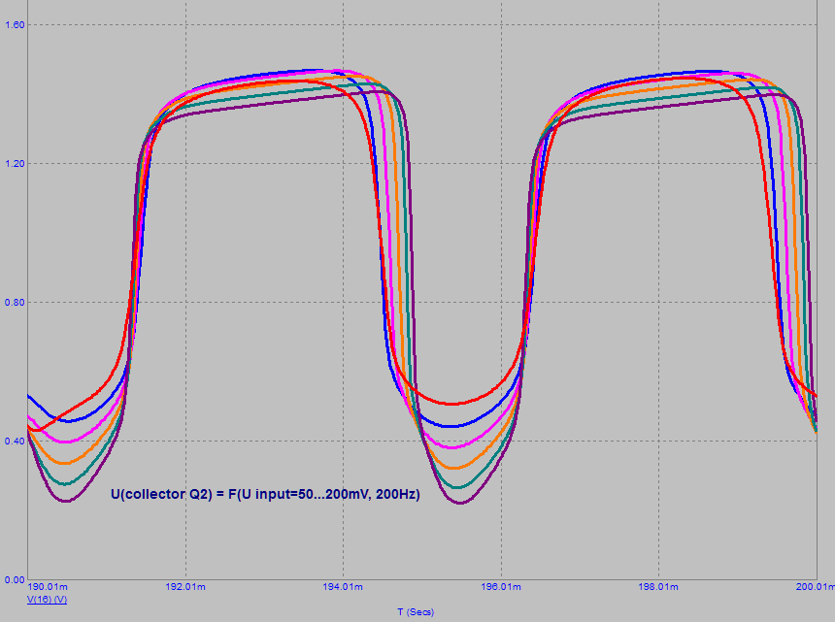Click the teal curve trough near 195.5m
Viewport: 835px width, 622px height.
pos(459,487)
